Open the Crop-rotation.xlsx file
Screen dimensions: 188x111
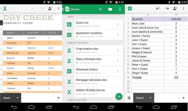93,50
